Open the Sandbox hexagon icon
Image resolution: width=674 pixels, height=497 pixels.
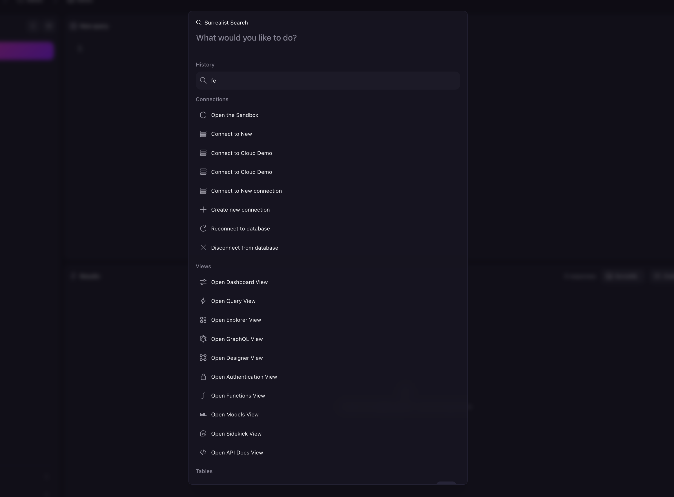coord(203,115)
